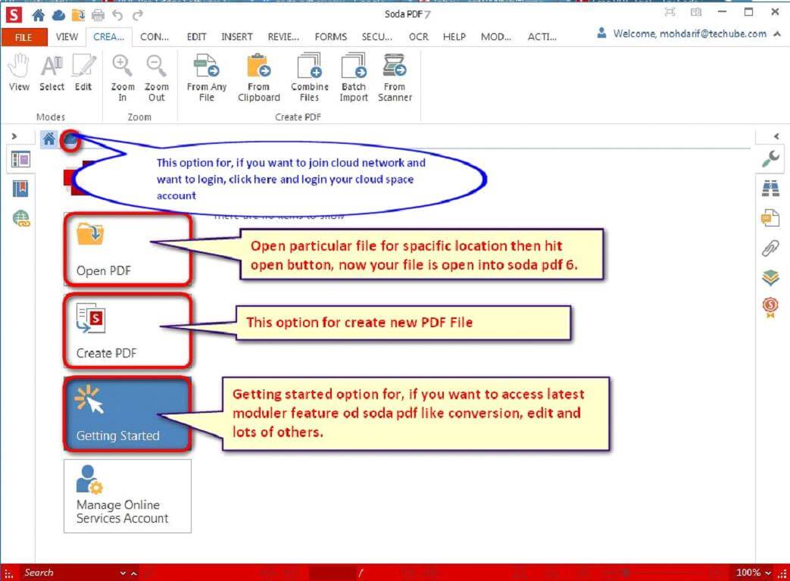This screenshot has height=581, width=790.
Task: Switch to reading mode from title bar
Action: (696, 12)
